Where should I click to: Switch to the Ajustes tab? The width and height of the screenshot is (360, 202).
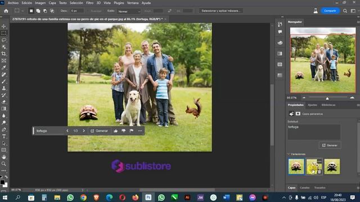pos(312,105)
